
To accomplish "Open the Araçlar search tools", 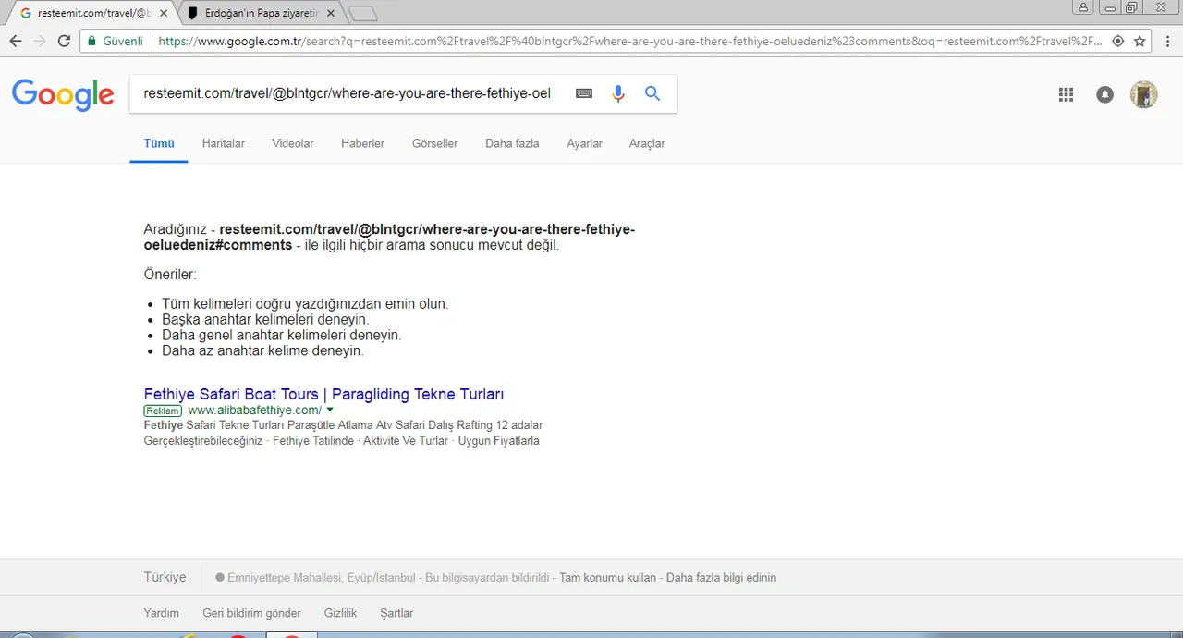I will click(x=647, y=143).
